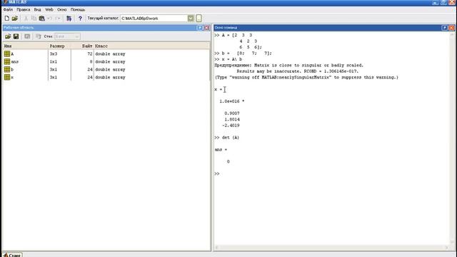The image size is (457, 257).
Task: Select the matrix icon of variable ans
Action: pyautogui.click(x=7, y=61)
